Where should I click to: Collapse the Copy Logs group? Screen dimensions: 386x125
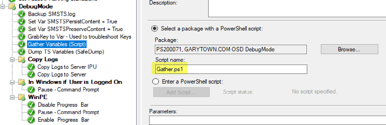(x=12, y=60)
